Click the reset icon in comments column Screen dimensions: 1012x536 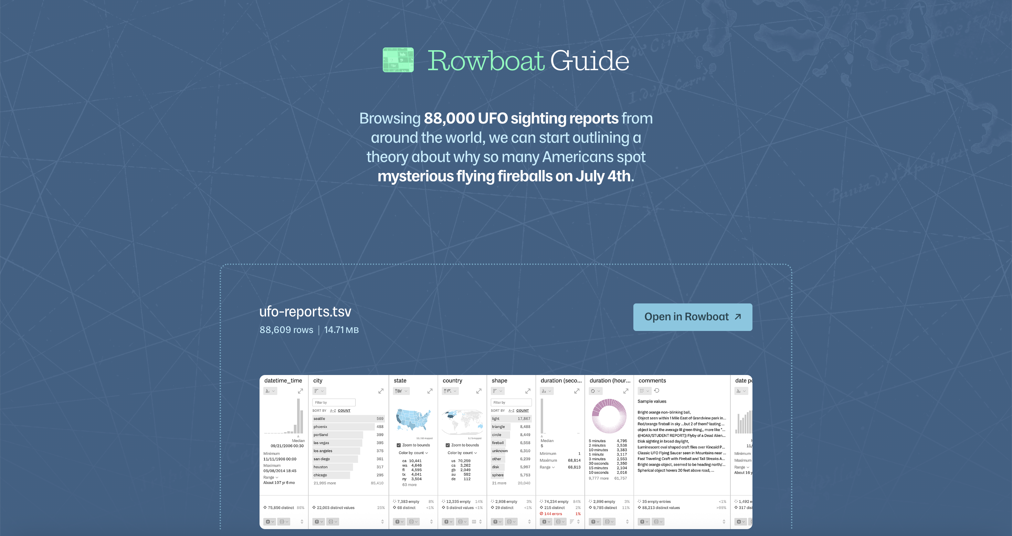click(x=657, y=391)
